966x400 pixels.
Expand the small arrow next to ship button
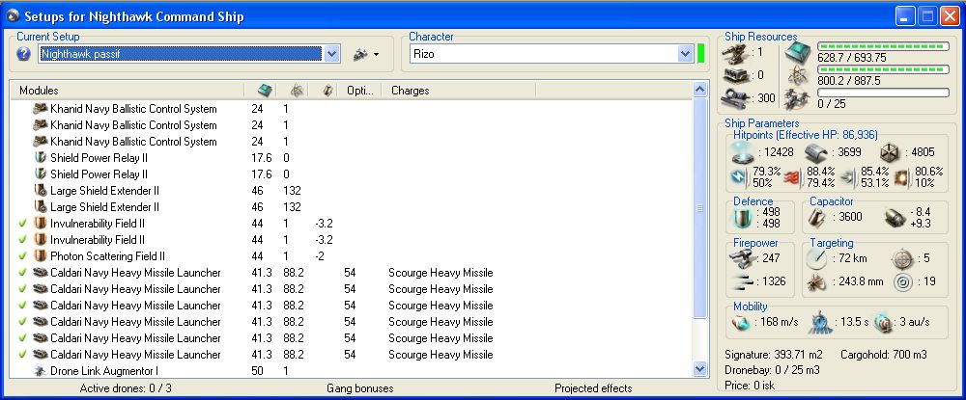(376, 55)
